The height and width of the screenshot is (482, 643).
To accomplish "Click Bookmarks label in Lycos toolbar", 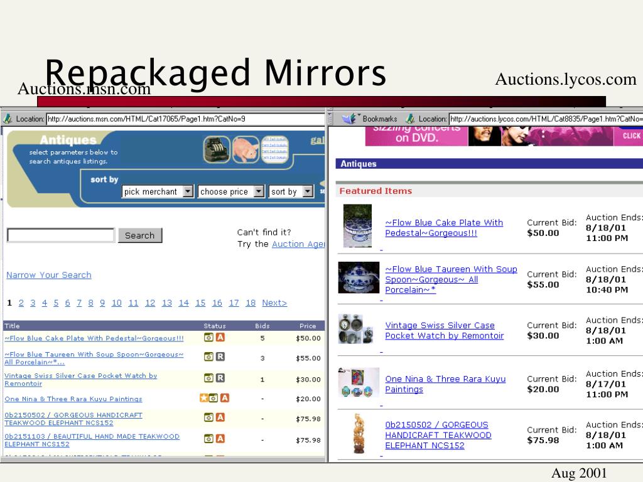I will point(380,119).
